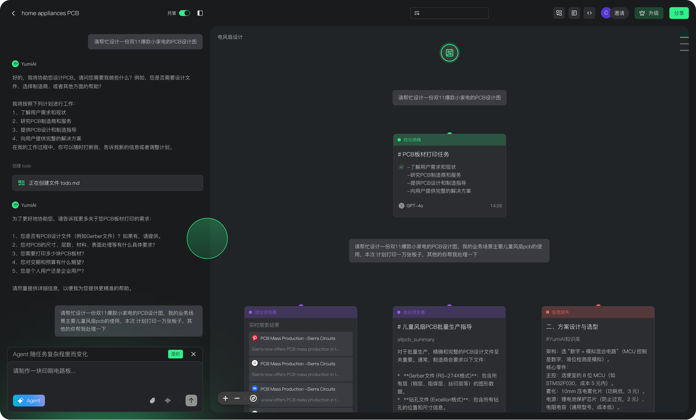Open the 正在创建文件 todo.md item

tap(107, 183)
